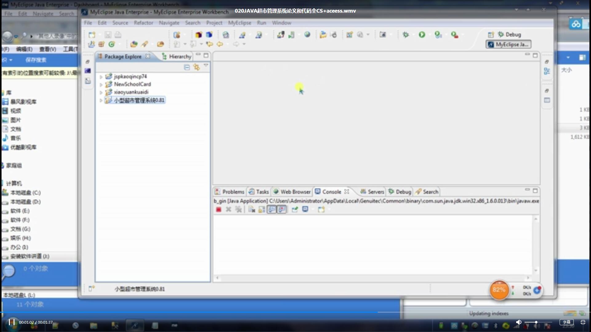Click Open Console new icon

click(321, 210)
